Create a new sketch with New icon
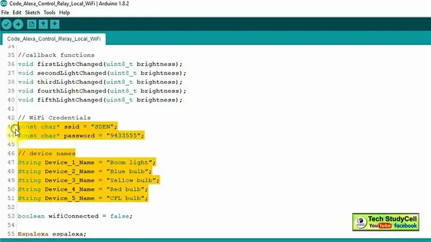 [32, 24]
